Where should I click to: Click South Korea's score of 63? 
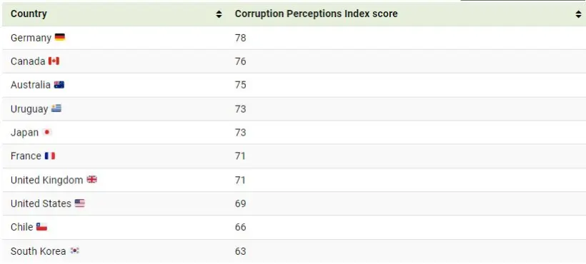click(x=240, y=251)
